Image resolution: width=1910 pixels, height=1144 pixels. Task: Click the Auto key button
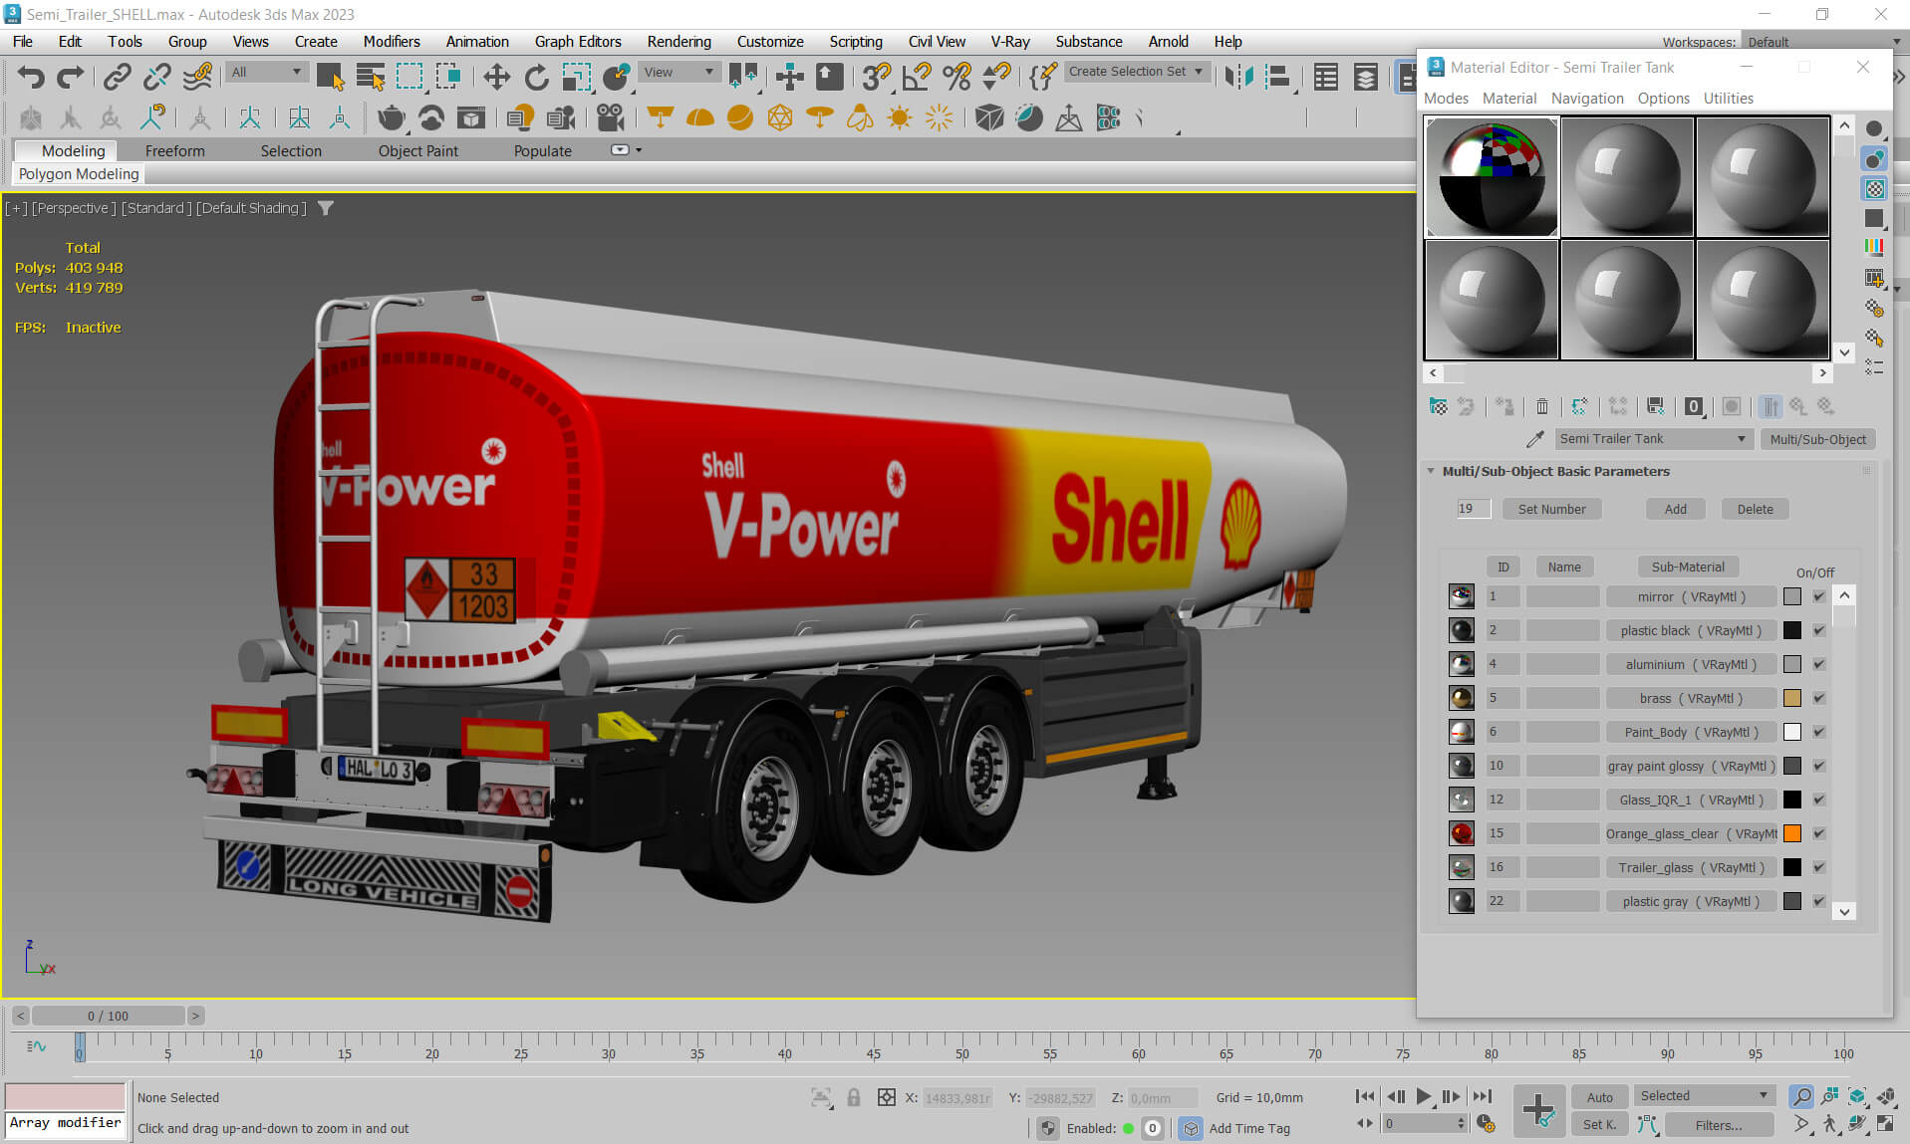(x=1599, y=1097)
